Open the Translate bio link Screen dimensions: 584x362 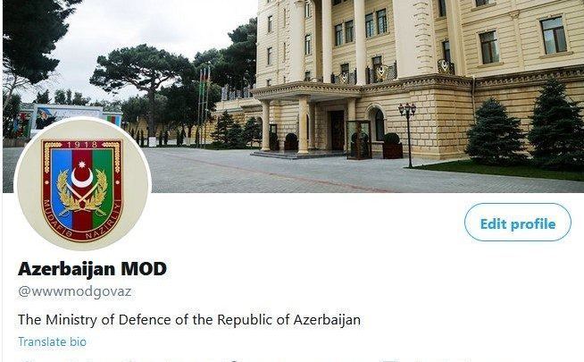point(52,341)
